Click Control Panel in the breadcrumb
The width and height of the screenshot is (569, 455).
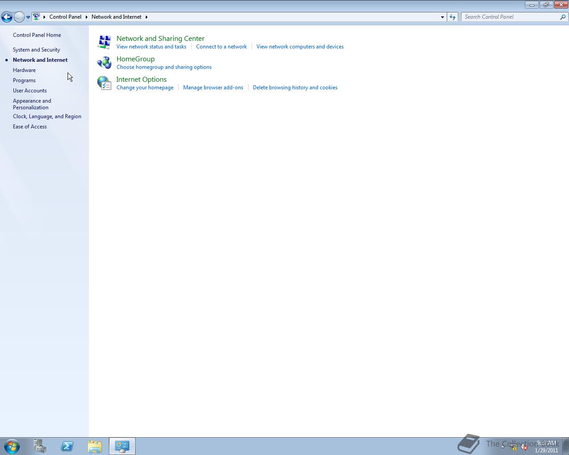[x=65, y=17]
